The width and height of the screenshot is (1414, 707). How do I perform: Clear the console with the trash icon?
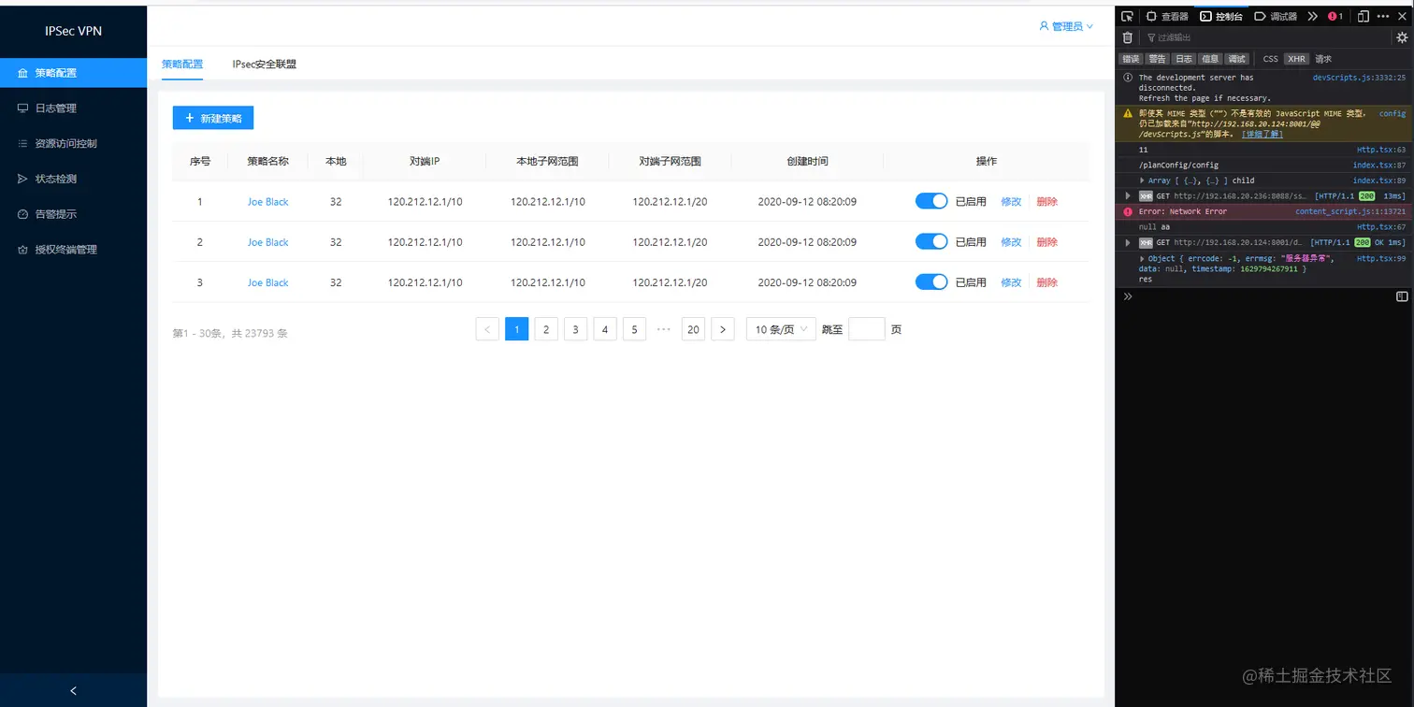(x=1128, y=37)
